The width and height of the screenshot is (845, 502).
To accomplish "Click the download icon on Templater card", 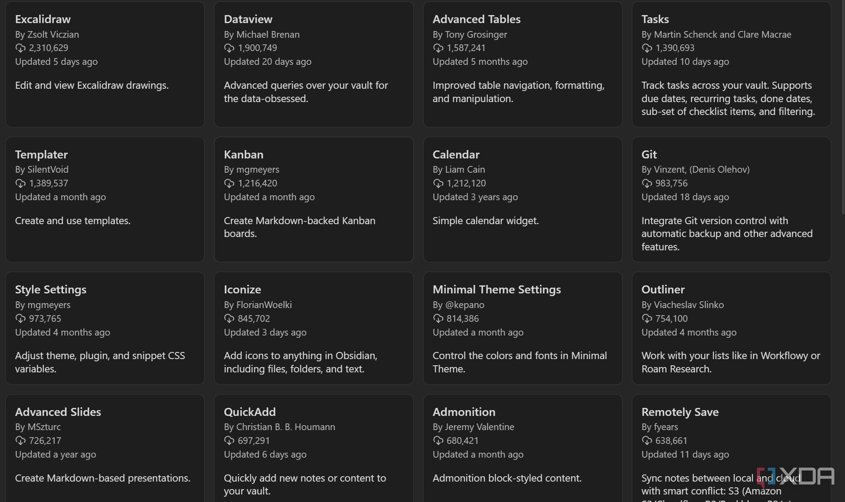I will click(x=20, y=183).
